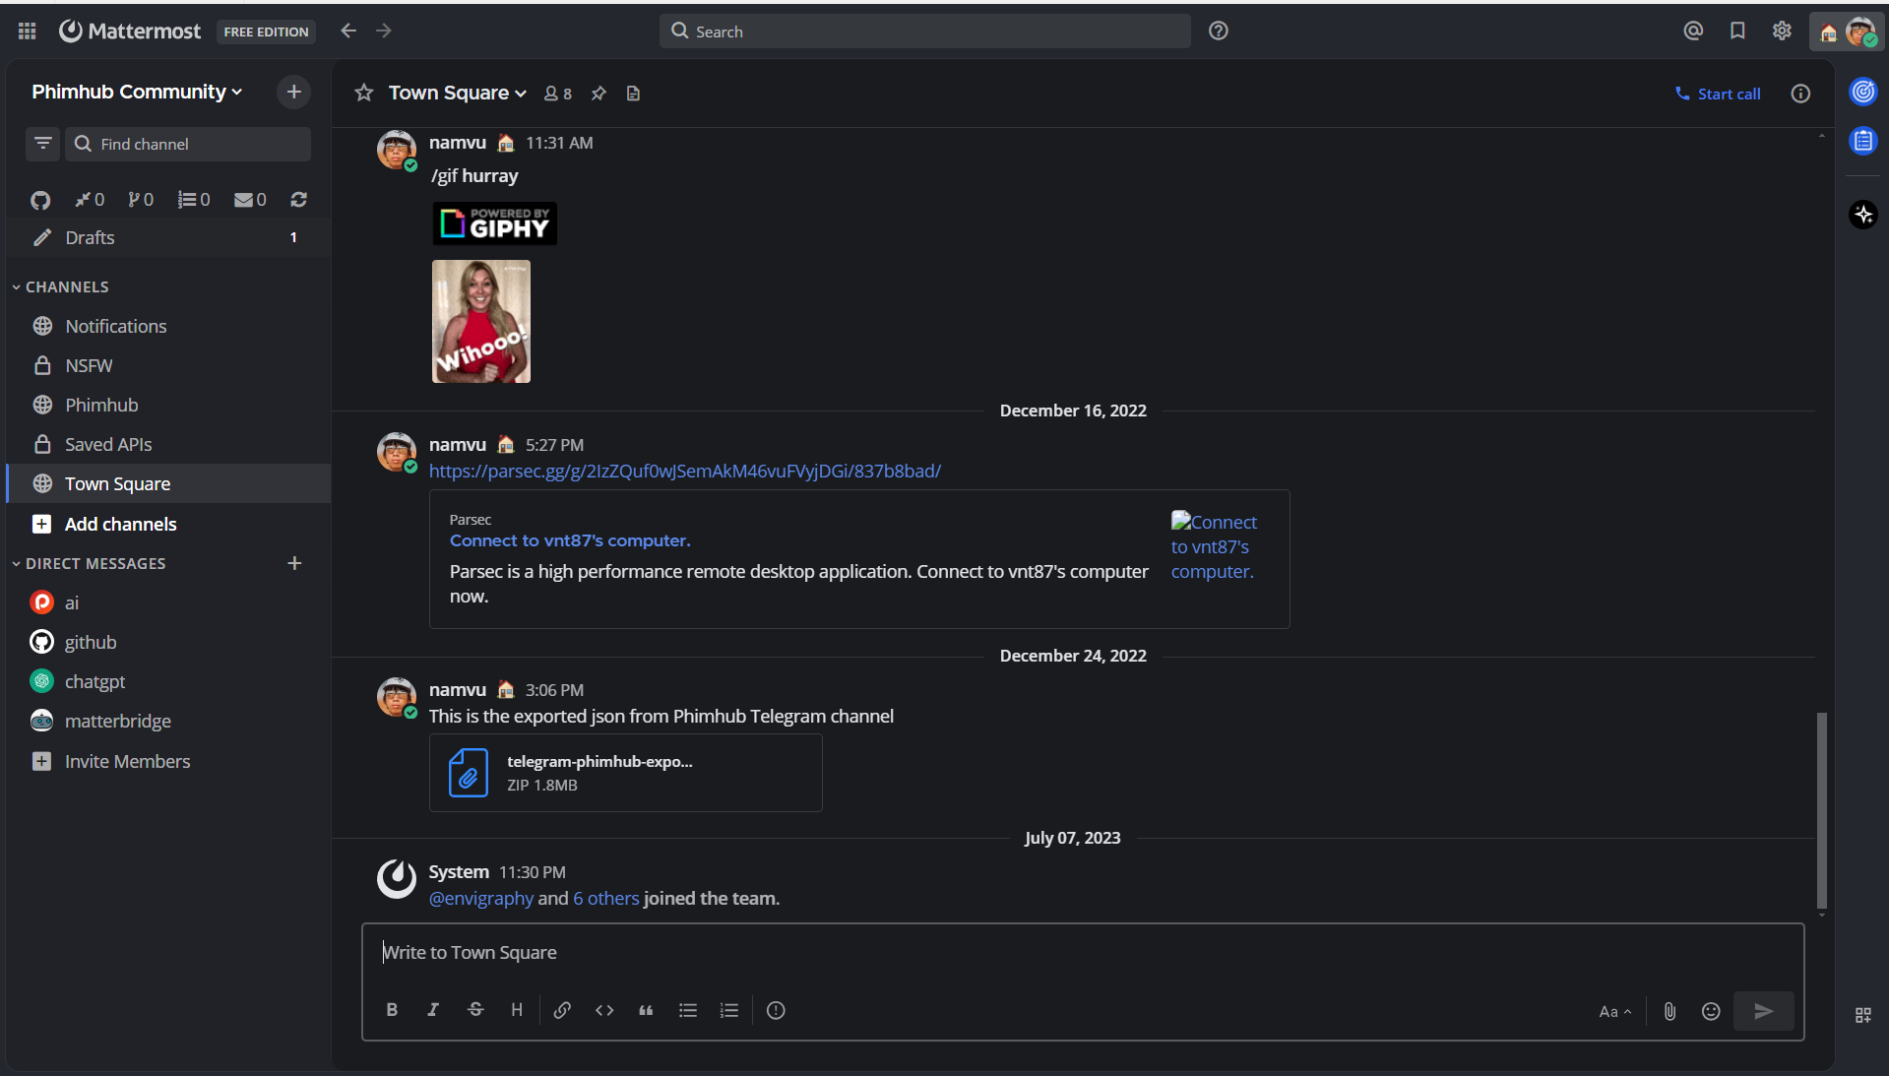This screenshot has width=1889, height=1076.
Task: Open channel files document icon
Action: pyautogui.click(x=634, y=94)
